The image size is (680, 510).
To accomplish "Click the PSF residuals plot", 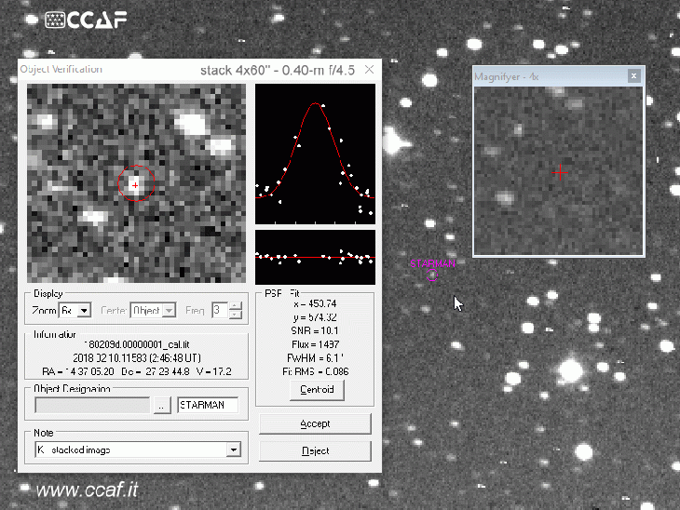I will (x=315, y=257).
